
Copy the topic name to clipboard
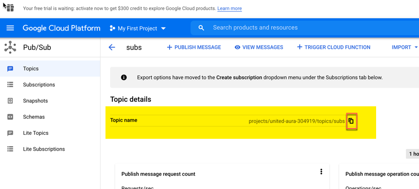[351, 121]
